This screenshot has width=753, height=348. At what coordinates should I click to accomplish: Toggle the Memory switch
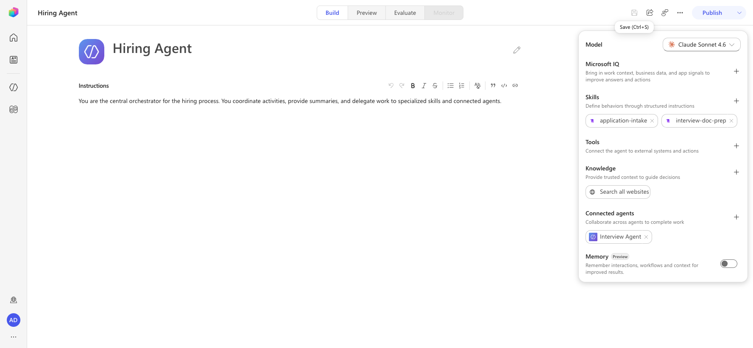point(729,264)
